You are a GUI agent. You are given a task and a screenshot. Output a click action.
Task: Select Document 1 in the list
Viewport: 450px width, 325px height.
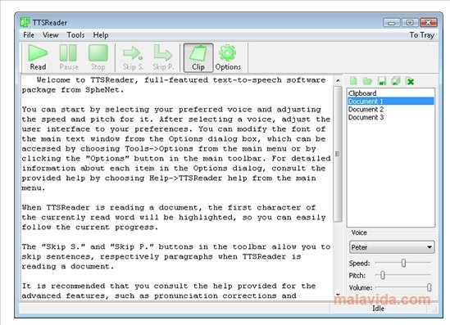(x=391, y=102)
